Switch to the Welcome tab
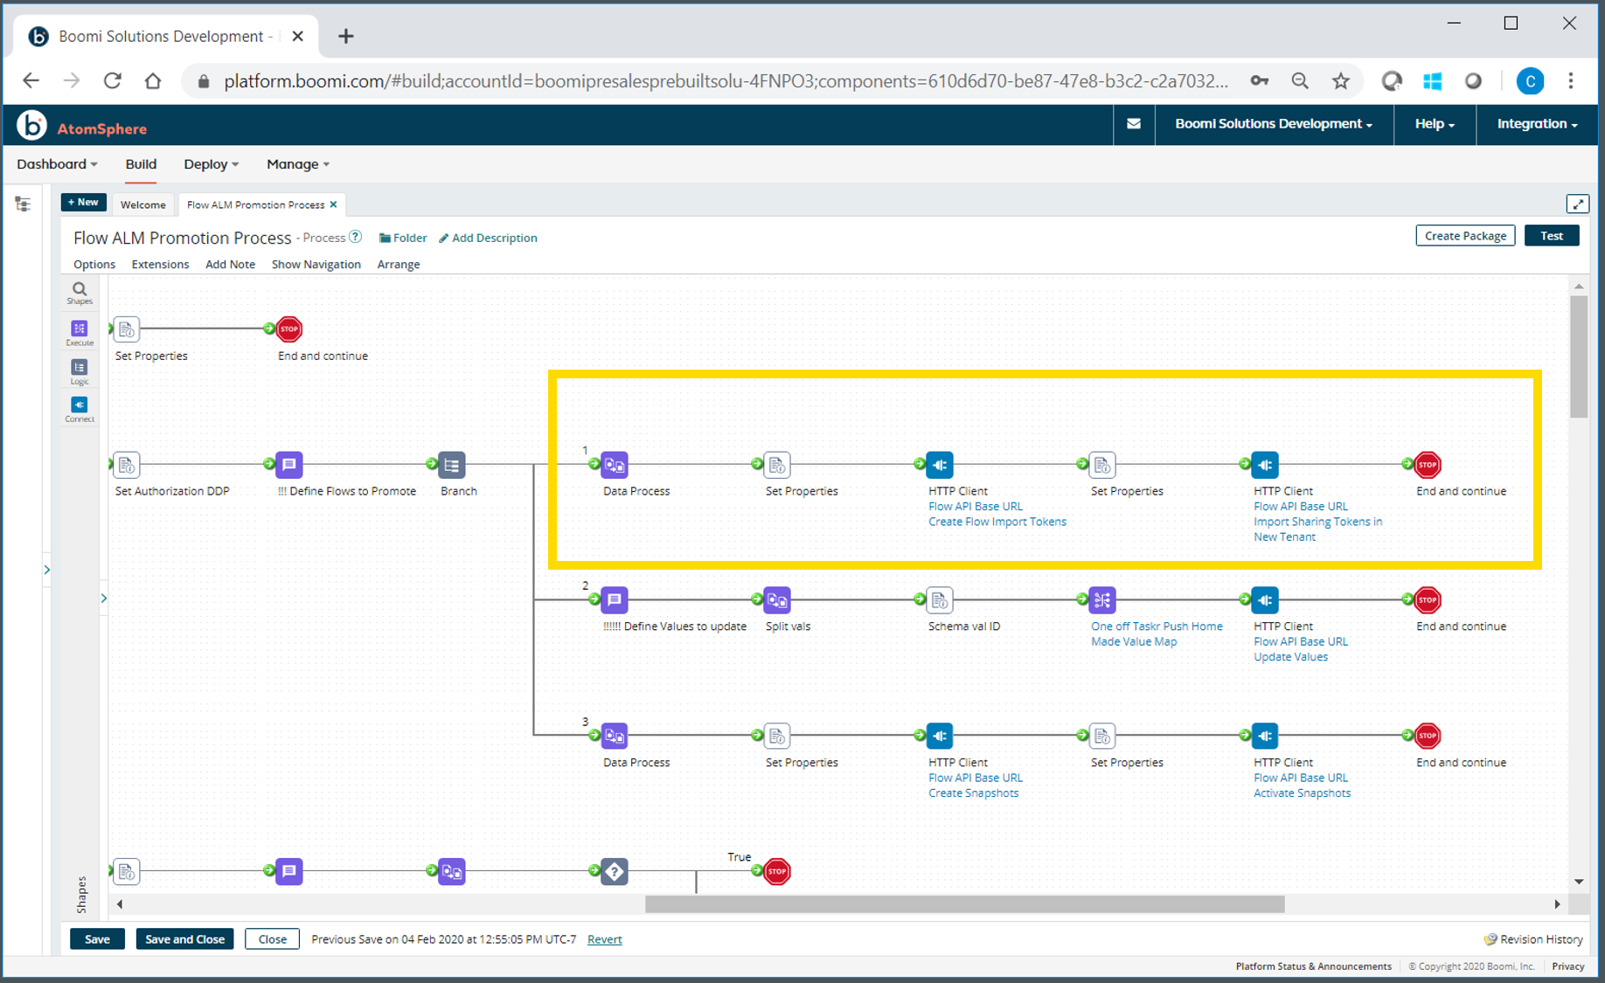This screenshot has height=983, width=1605. 142,204
